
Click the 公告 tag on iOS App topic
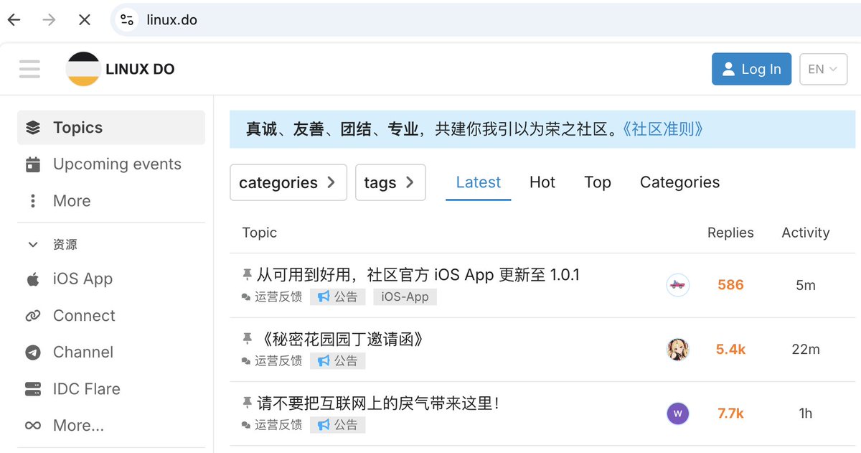pos(338,296)
